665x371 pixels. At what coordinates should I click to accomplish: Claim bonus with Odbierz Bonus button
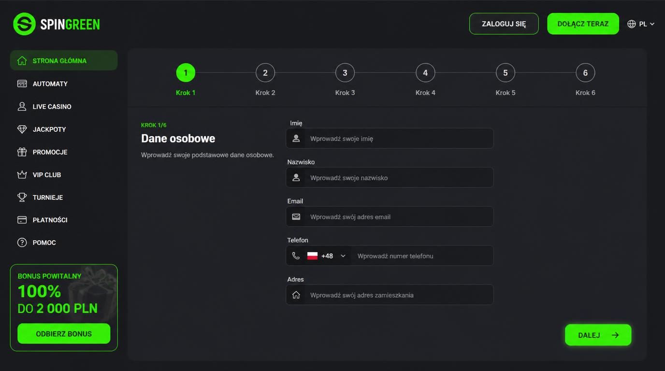coord(64,334)
